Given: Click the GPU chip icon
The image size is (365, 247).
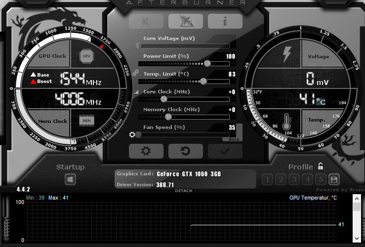Looking at the screenshot, I should coord(86,56).
